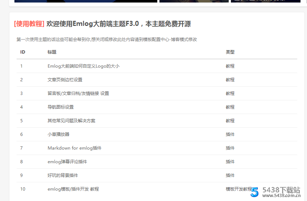Click 插件 type in 好玩的背景插件 row
The height and width of the screenshot is (201, 307).
point(230,175)
